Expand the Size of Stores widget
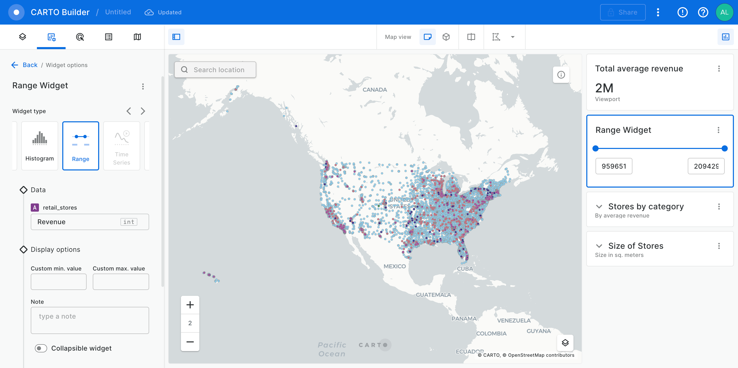This screenshot has width=738, height=368. pos(599,246)
